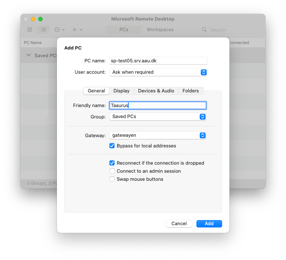Open the Group dropdown showing Saved PCs
The height and width of the screenshot is (260, 286).
158,117
